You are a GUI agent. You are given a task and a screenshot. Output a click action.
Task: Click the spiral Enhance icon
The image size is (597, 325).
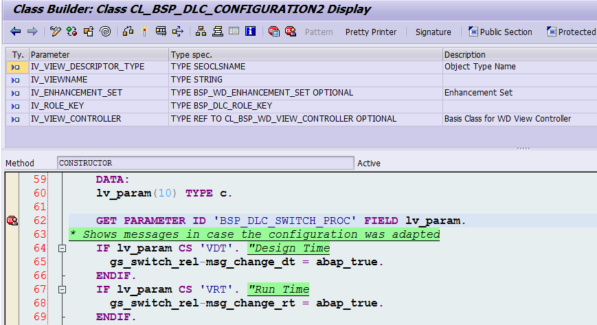106,32
